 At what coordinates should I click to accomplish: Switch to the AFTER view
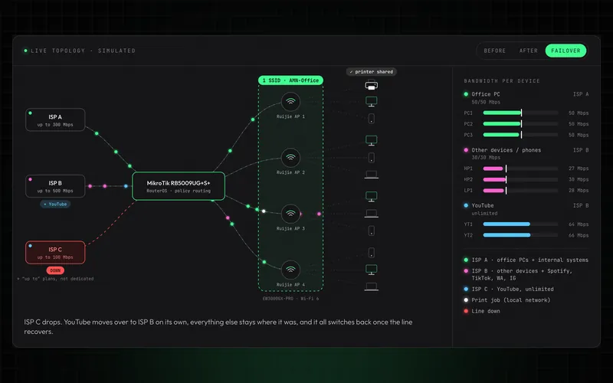pos(528,51)
